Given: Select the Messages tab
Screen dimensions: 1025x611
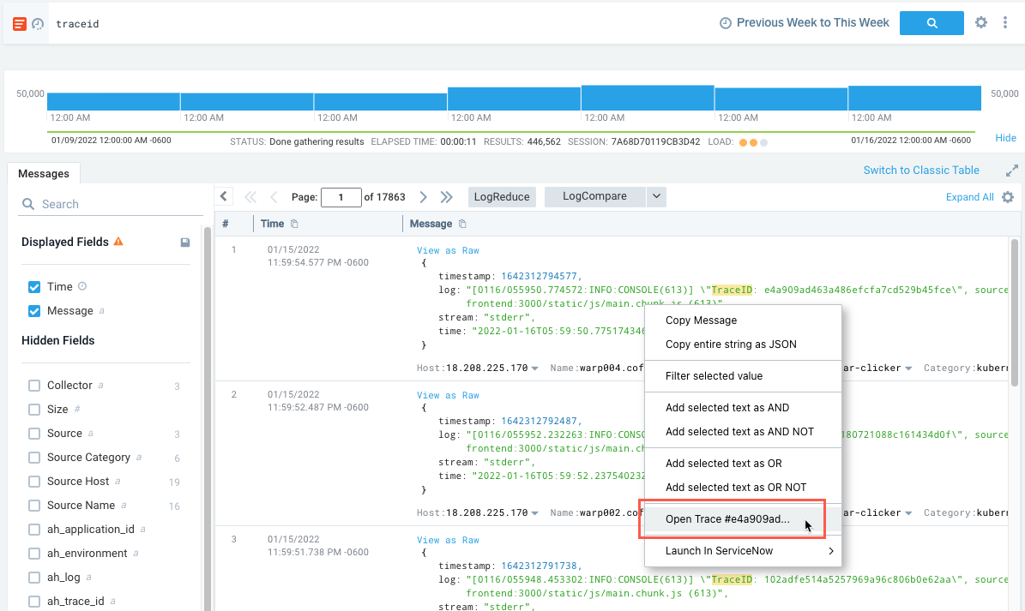Looking at the screenshot, I should [x=44, y=173].
